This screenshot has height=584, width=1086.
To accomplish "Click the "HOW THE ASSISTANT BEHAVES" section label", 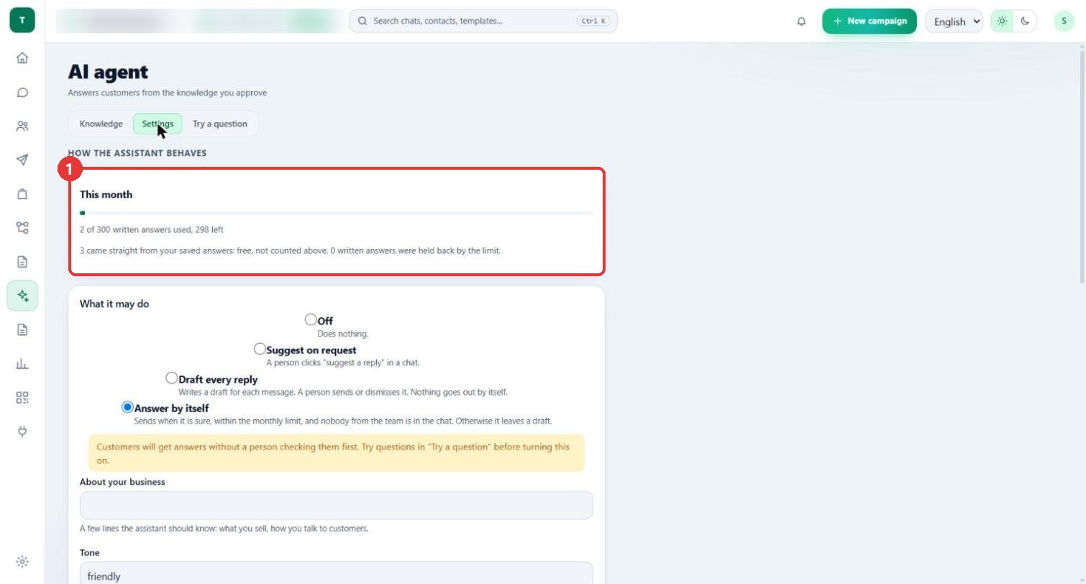I will [x=137, y=153].
